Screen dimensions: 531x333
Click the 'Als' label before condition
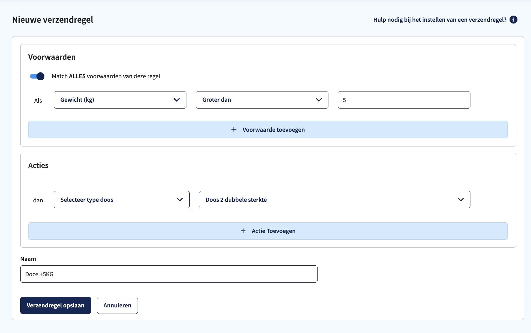tap(38, 101)
